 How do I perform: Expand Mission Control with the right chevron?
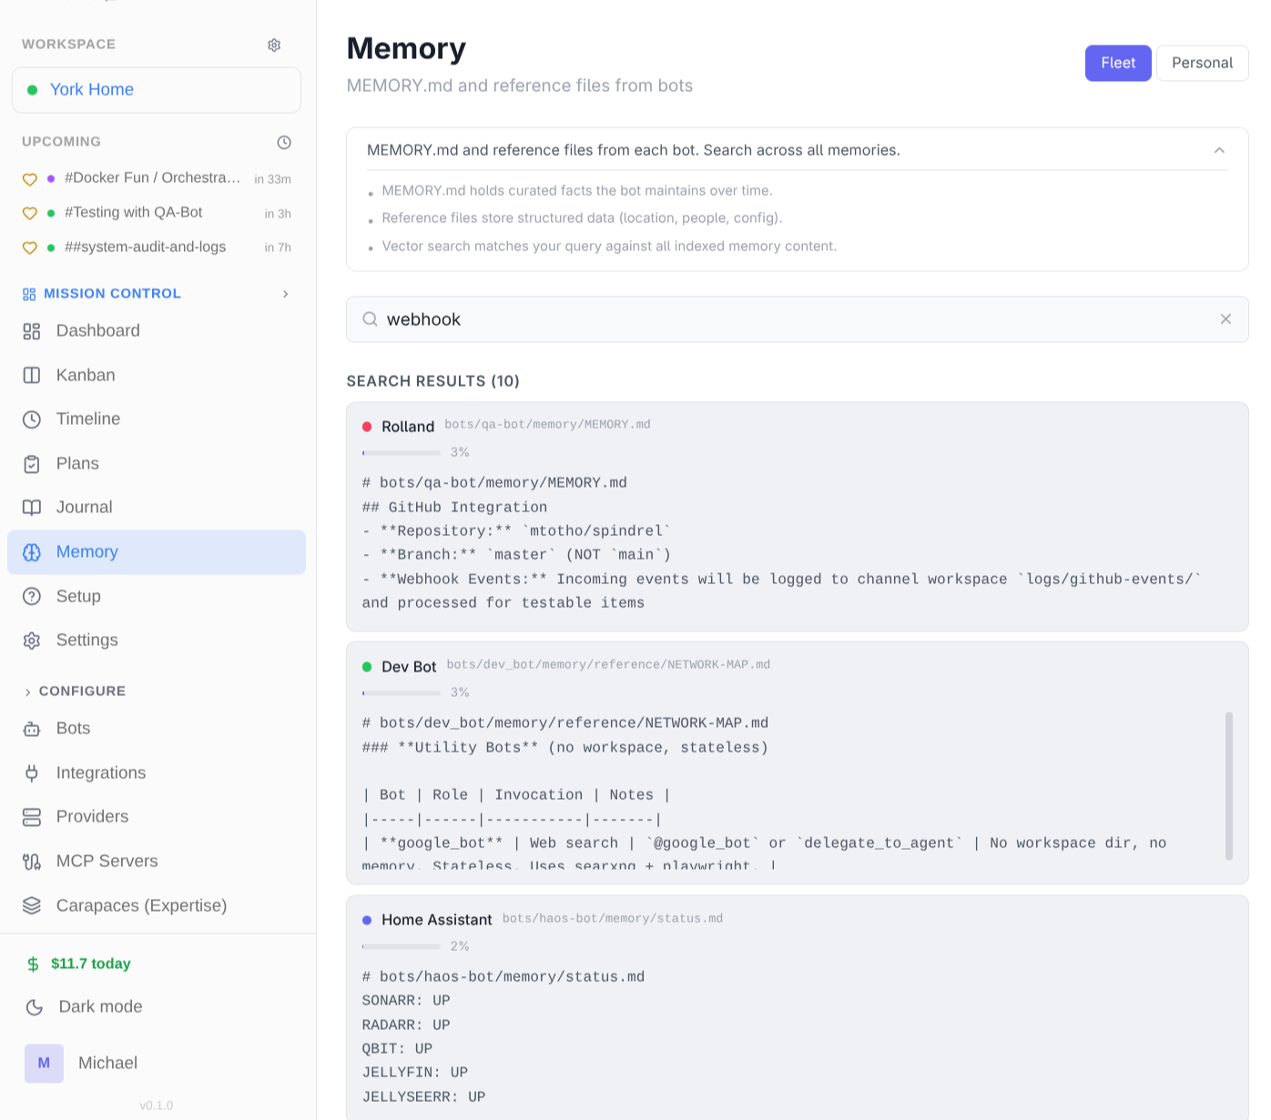point(286,294)
